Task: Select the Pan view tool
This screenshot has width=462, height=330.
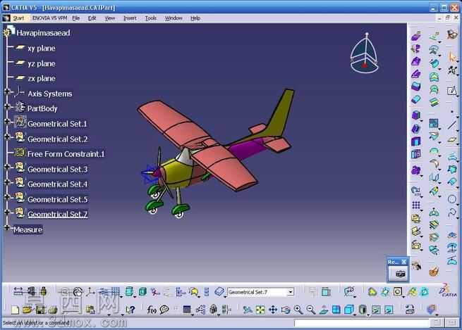Action: click(x=273, y=310)
